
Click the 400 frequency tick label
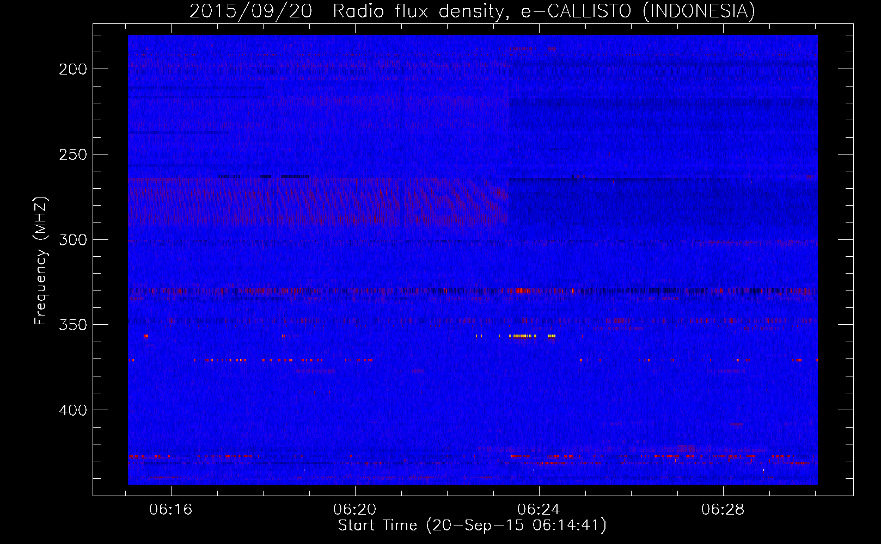click(x=73, y=410)
